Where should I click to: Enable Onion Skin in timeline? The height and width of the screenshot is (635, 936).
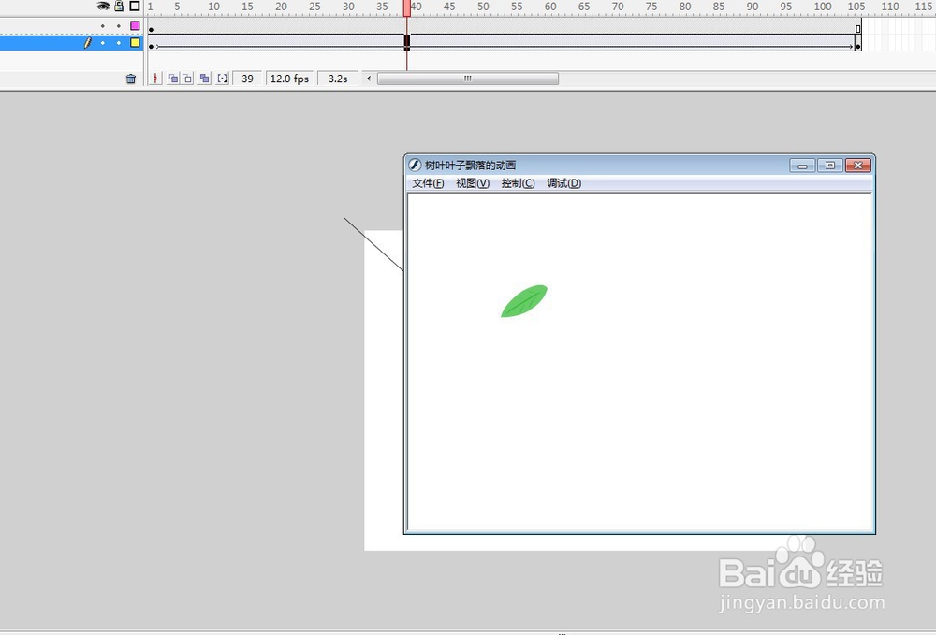pyautogui.click(x=173, y=79)
